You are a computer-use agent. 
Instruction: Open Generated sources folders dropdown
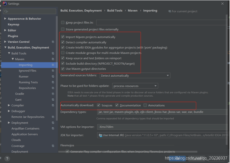(135, 76)
